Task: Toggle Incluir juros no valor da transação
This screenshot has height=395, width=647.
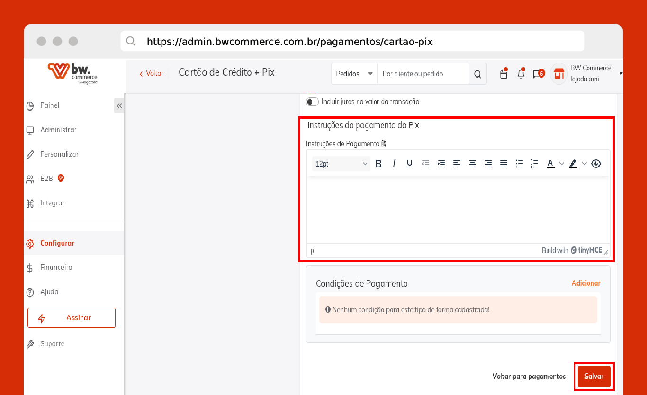Action: tap(312, 102)
